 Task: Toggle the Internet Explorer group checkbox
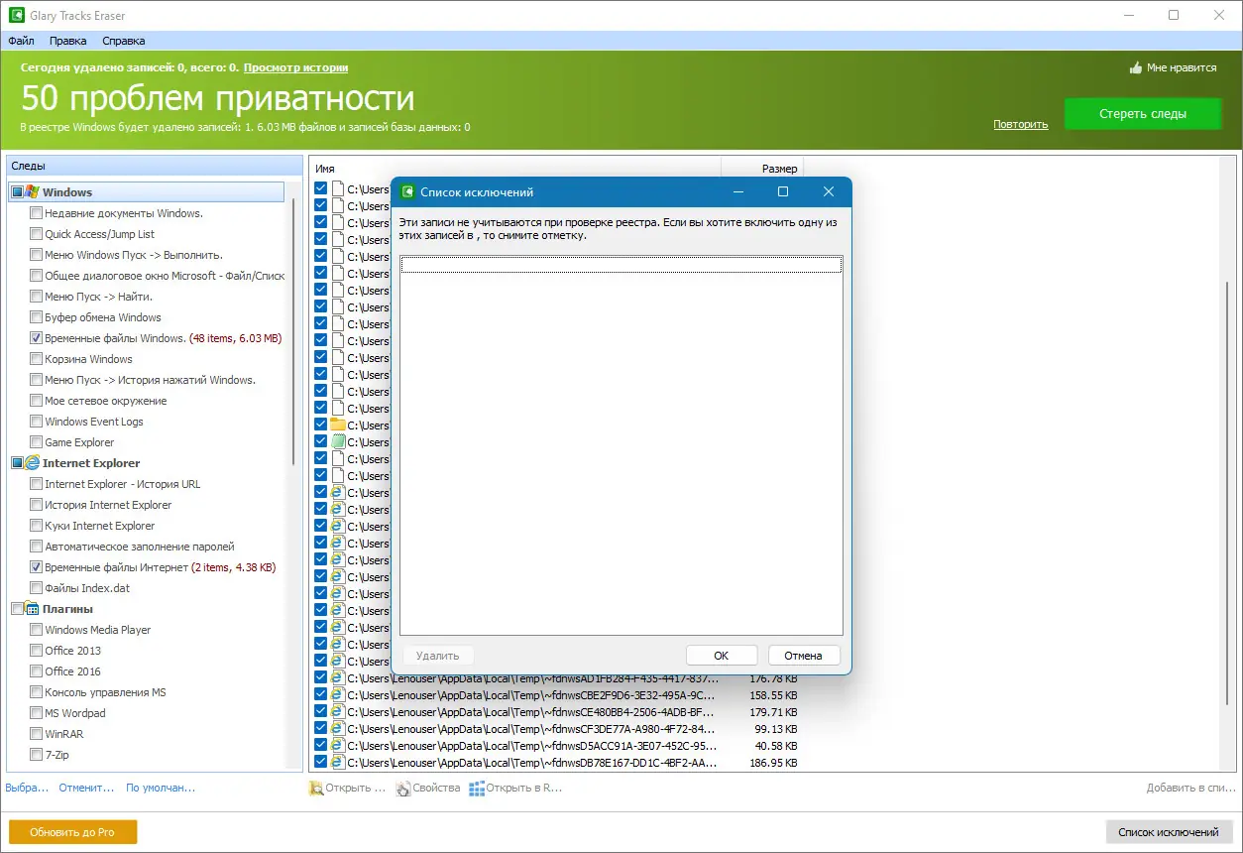tap(17, 463)
